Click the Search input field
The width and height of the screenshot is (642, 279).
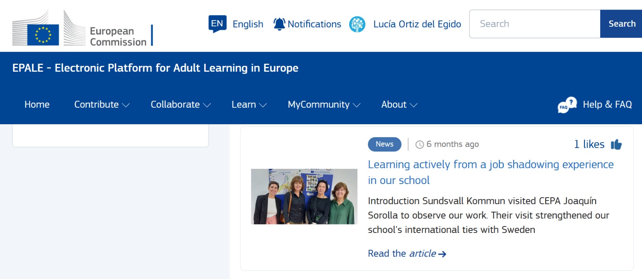click(534, 24)
